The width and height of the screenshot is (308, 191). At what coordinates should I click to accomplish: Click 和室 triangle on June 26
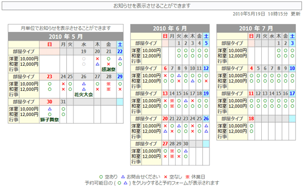206,131
